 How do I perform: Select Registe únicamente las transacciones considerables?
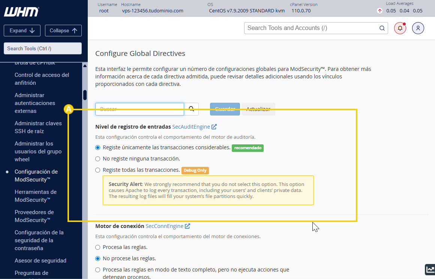click(97, 147)
